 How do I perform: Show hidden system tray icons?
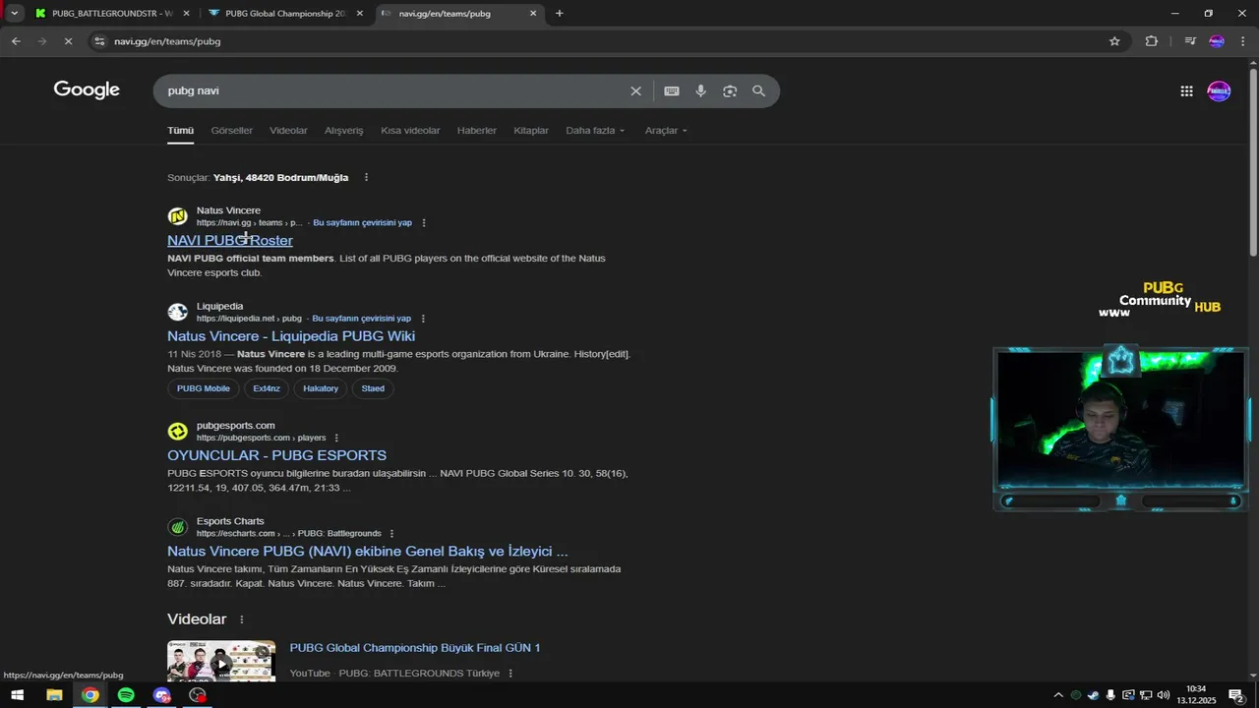click(1058, 695)
